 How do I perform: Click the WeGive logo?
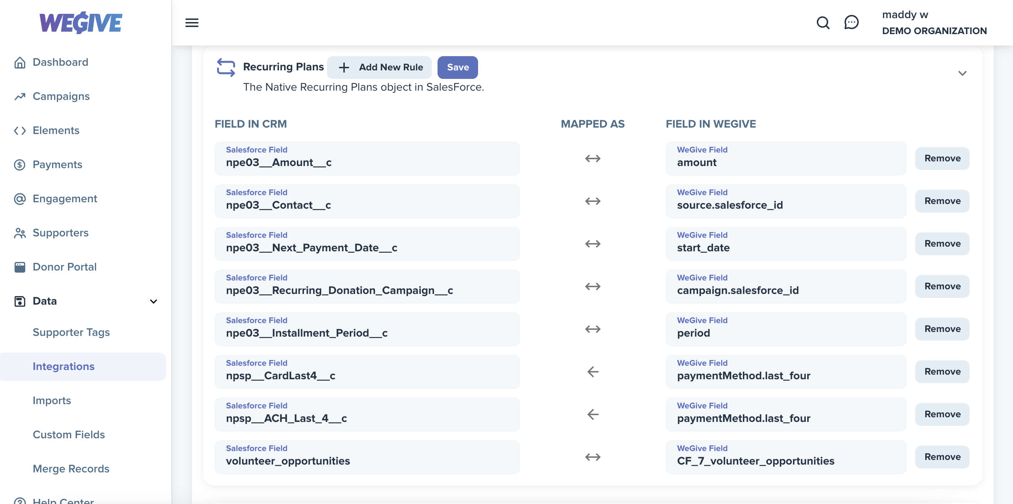click(x=81, y=22)
